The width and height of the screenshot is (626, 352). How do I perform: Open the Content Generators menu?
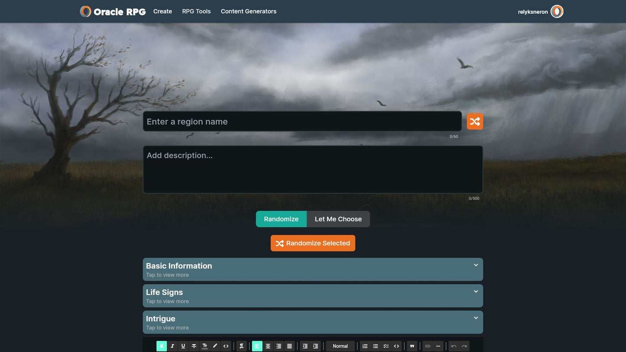tap(248, 11)
